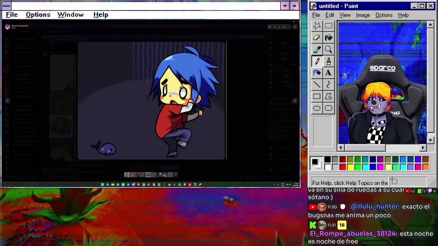The image size is (438, 246).
Task: Open the more options ellipsis in image viewer
Action: tap(288, 27)
